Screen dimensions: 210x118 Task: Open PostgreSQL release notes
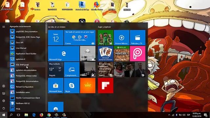27,76
